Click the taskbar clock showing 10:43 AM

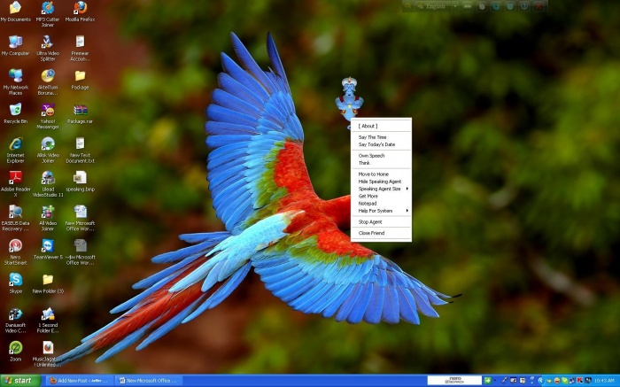[604, 381]
